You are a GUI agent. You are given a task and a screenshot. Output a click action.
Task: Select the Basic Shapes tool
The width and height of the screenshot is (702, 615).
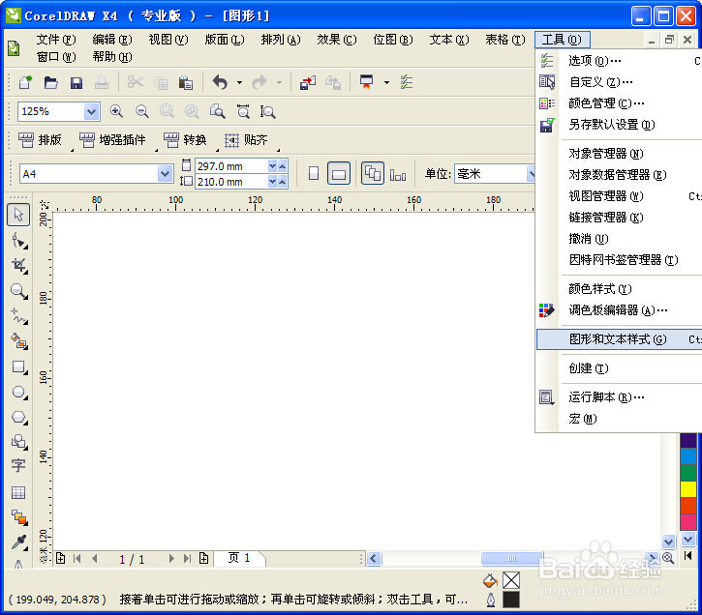tap(18, 442)
